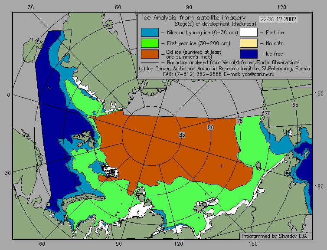Image resolution: width=327 pixels, height=250 pixels.
Task: Select the 'No data' legend label
Action: 275,43
